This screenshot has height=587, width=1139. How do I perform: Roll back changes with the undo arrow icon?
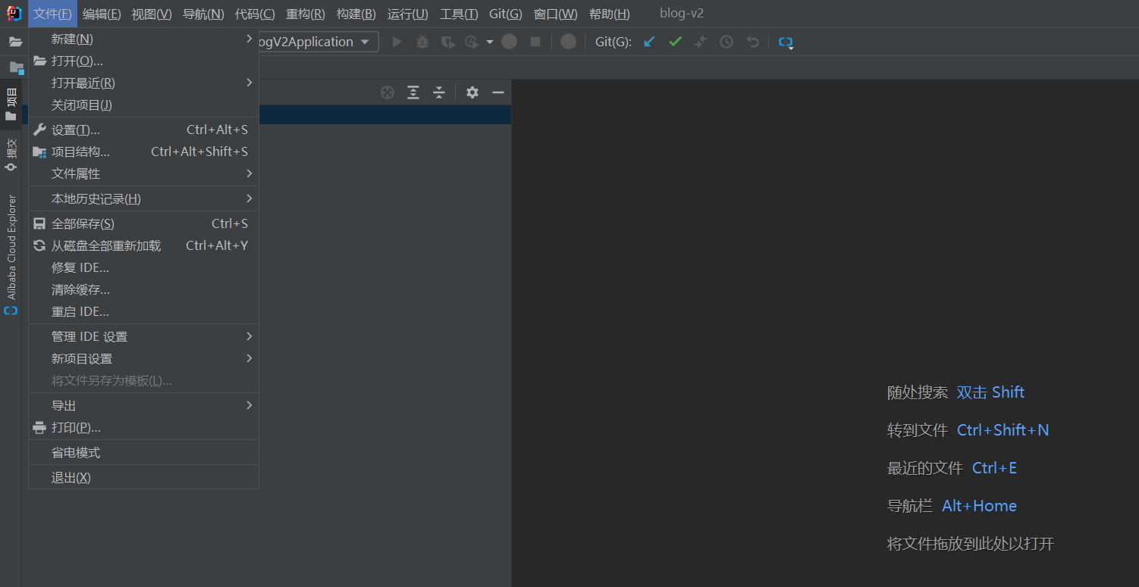(752, 42)
